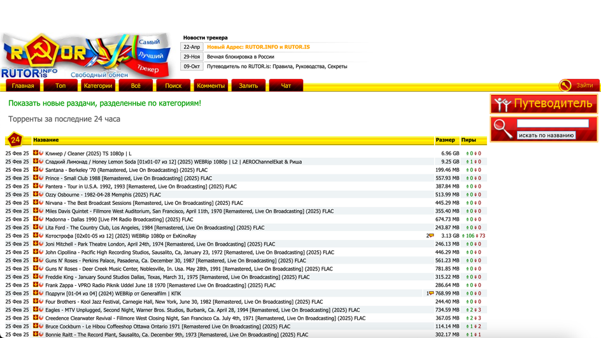Open the Комменты tab
This screenshot has width=601, height=338.
tap(211, 85)
